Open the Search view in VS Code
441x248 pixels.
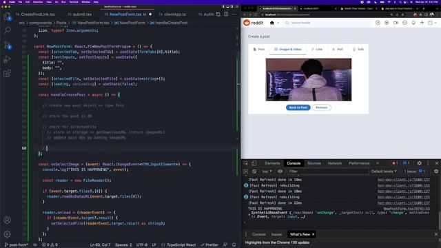(x=8, y=30)
